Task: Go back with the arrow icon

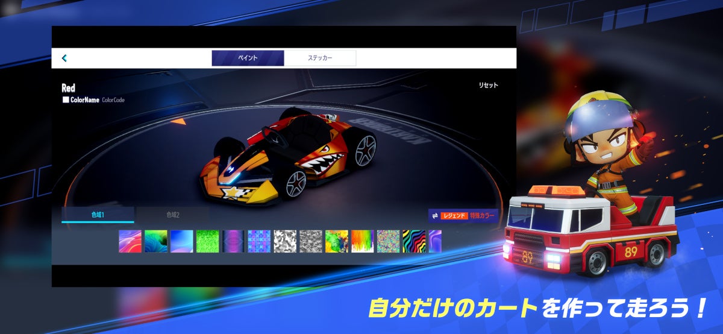Action: click(64, 58)
